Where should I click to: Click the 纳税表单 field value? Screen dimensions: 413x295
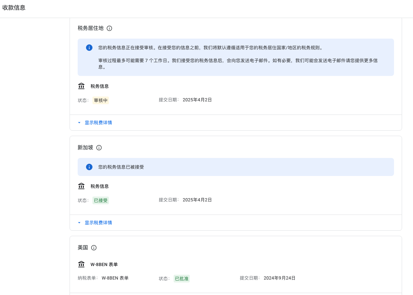115,278
